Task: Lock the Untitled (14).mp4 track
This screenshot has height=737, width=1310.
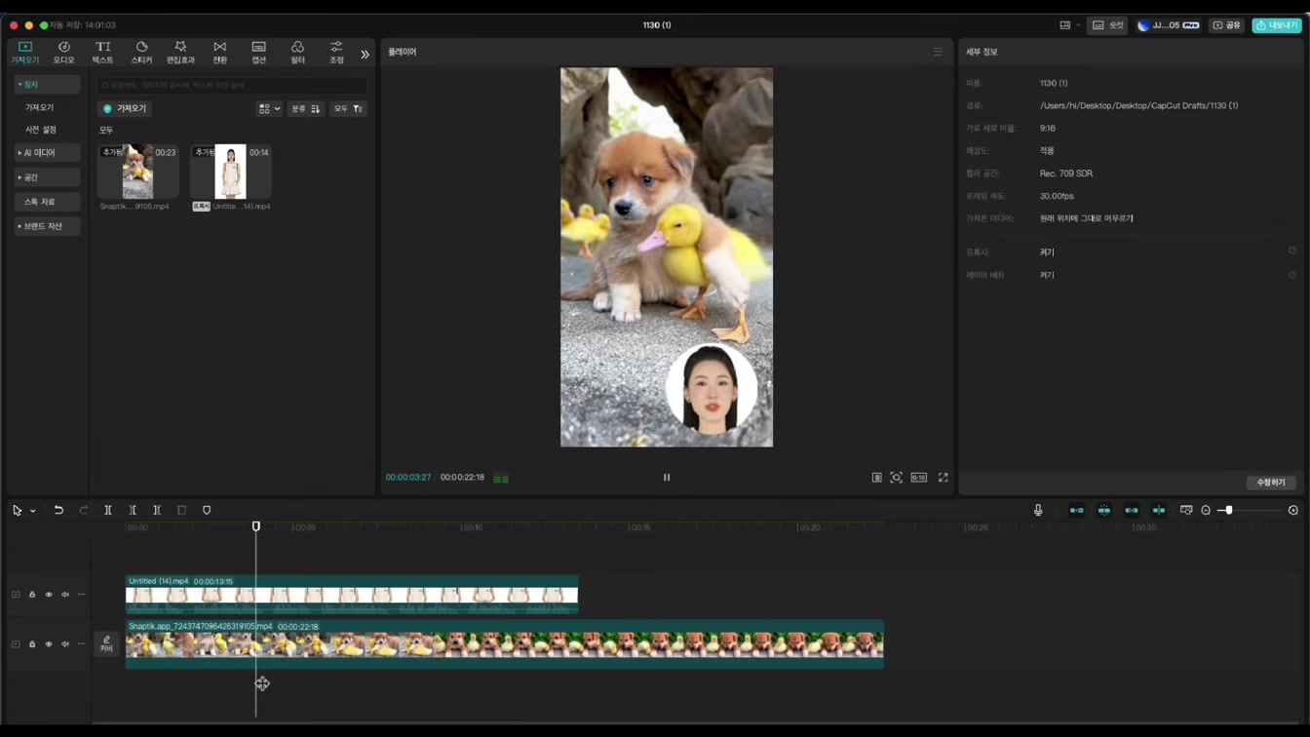Action: pos(32,595)
